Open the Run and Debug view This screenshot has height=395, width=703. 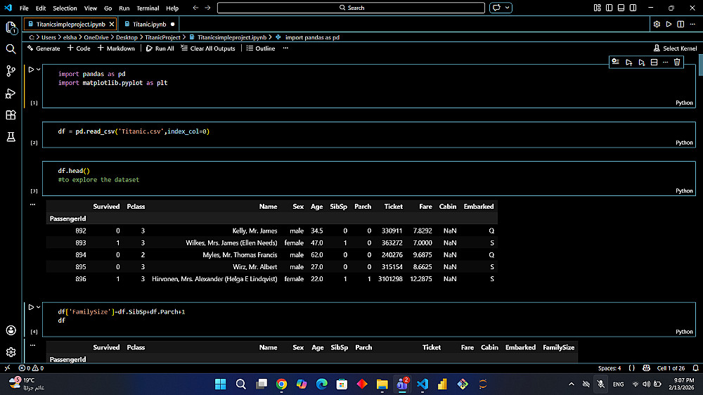click(11, 93)
